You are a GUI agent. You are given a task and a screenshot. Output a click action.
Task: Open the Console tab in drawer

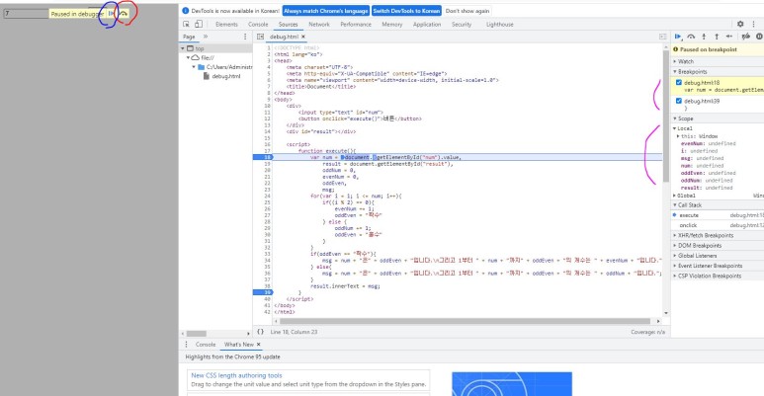point(206,345)
